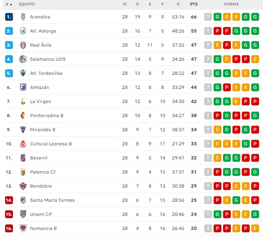The height and width of the screenshot is (237, 263).
Task: Click the Real Ávila team badge
Action: click(x=23, y=45)
